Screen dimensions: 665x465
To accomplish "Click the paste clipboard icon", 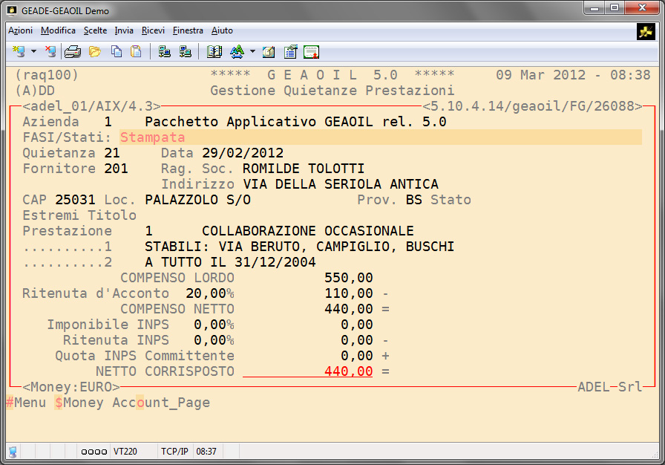I will [x=136, y=52].
